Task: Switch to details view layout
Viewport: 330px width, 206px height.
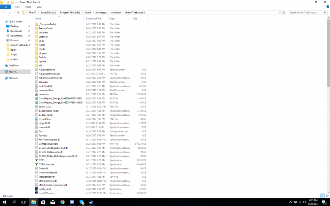Action: [323, 196]
